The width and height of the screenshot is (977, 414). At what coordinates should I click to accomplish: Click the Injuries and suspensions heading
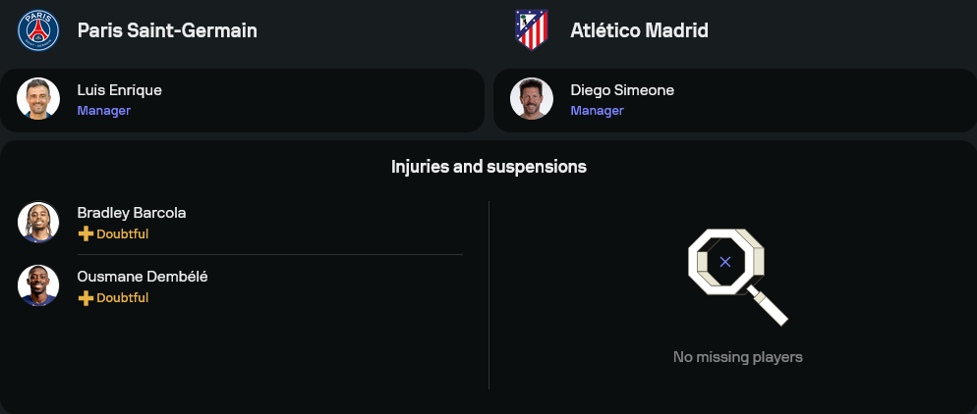[488, 167]
